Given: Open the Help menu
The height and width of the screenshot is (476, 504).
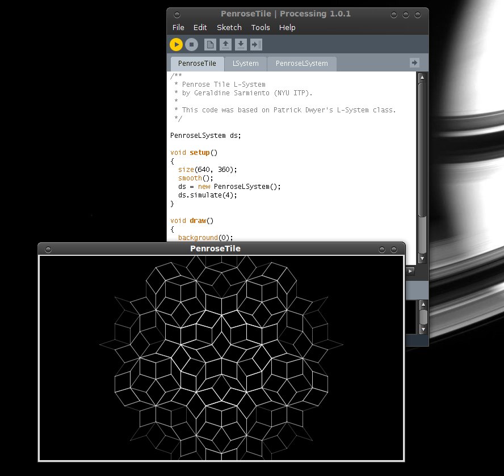Looking at the screenshot, I should (287, 28).
